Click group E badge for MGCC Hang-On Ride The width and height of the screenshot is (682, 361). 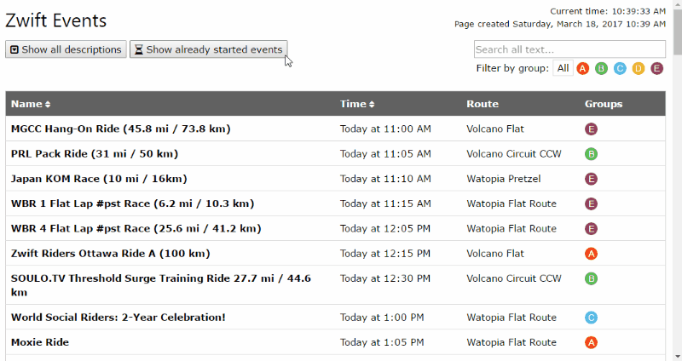[591, 129]
